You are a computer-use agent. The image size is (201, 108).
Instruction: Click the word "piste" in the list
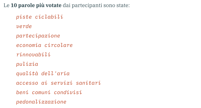[24, 17]
